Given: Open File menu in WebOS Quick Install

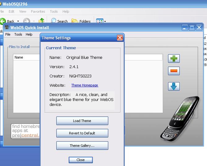Looking at the screenshot, I should pos(8,34).
